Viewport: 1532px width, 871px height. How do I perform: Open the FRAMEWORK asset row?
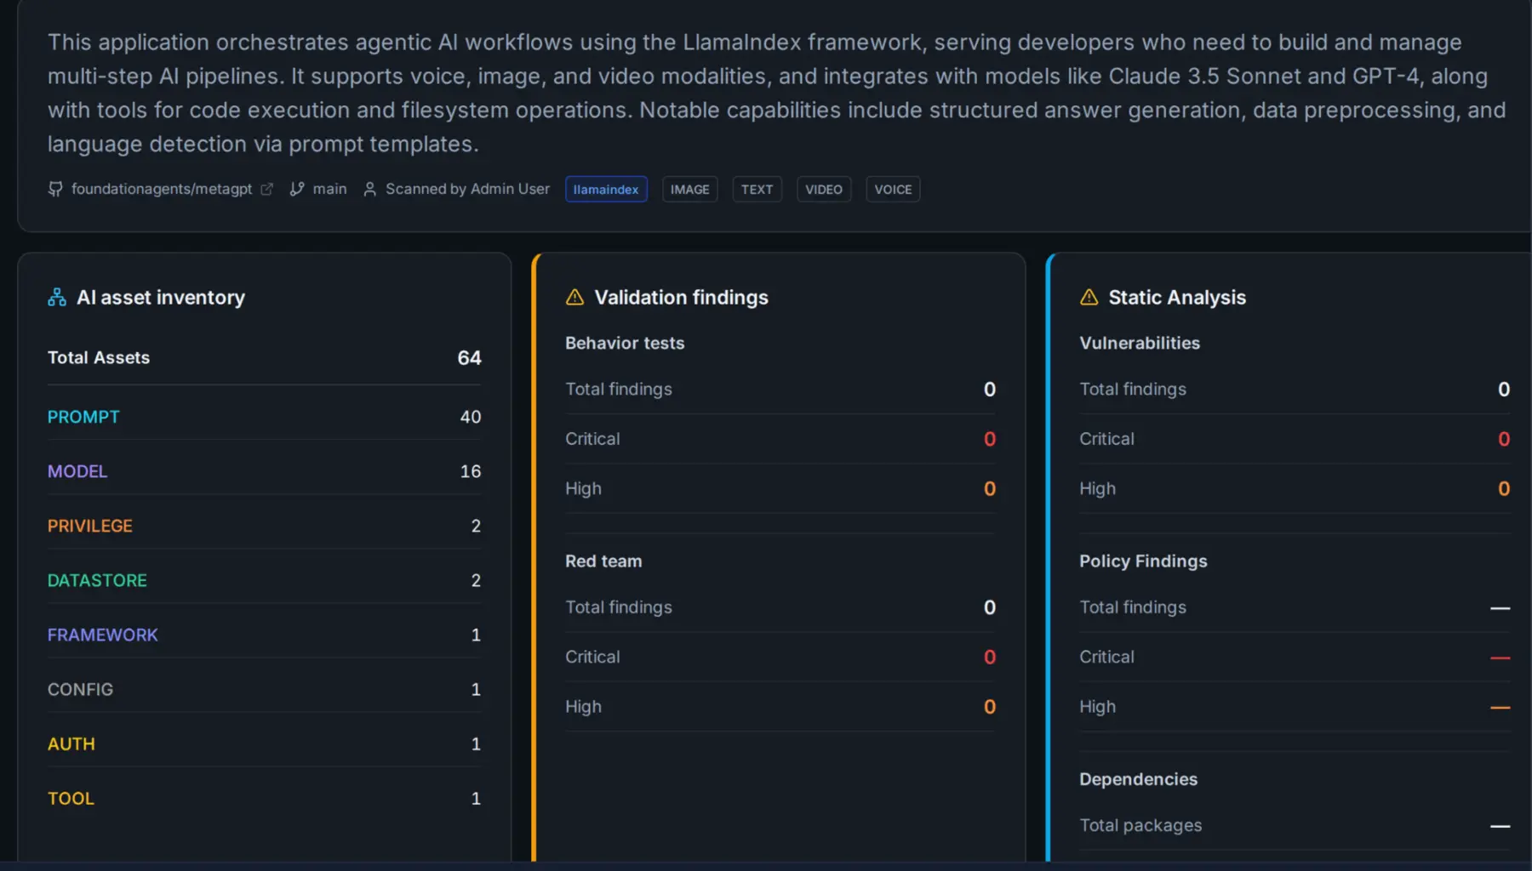264,635
